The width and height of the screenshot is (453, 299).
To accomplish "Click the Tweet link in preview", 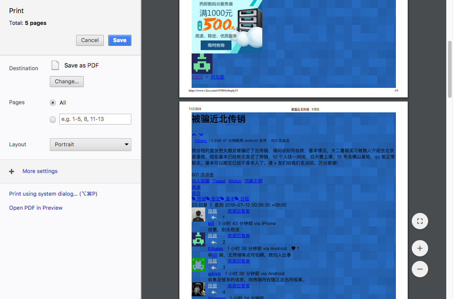I will [219, 181].
